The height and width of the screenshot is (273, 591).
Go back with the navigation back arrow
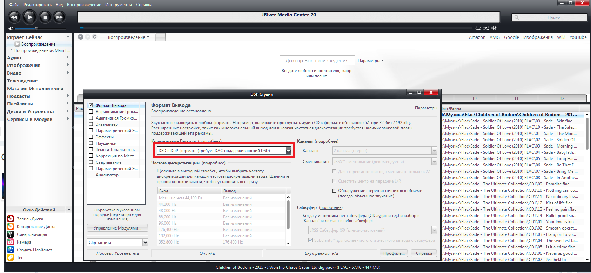click(81, 37)
